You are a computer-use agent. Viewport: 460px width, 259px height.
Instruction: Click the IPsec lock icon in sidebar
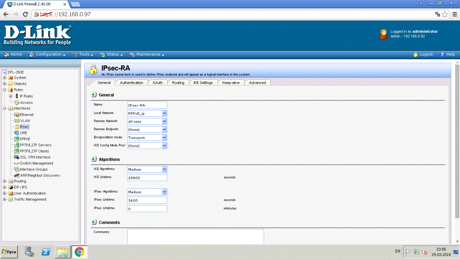pos(17,127)
